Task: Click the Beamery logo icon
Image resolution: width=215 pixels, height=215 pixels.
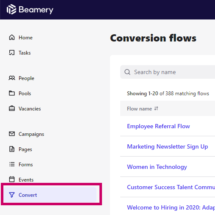Action: pos(11,9)
